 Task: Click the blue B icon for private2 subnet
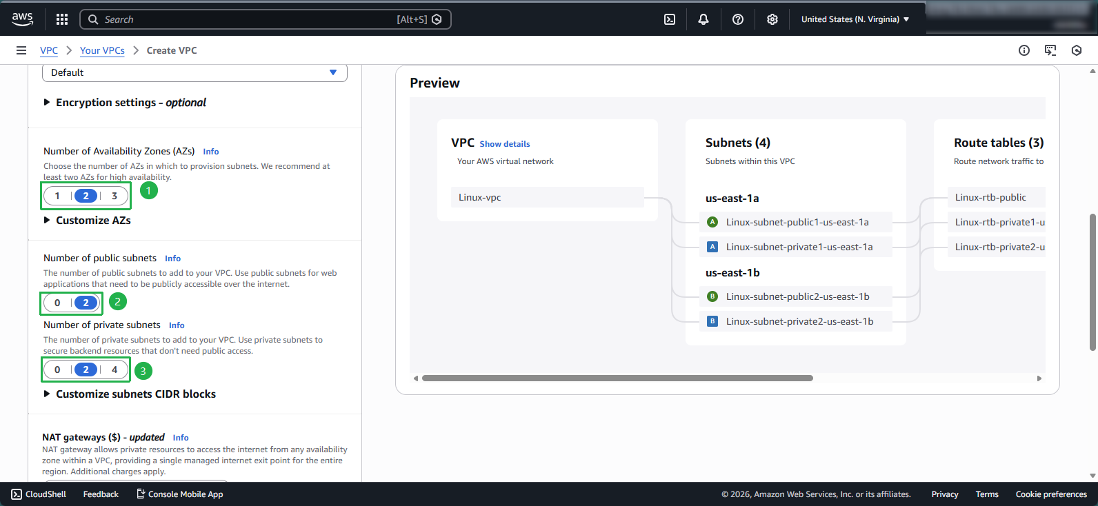click(x=713, y=321)
